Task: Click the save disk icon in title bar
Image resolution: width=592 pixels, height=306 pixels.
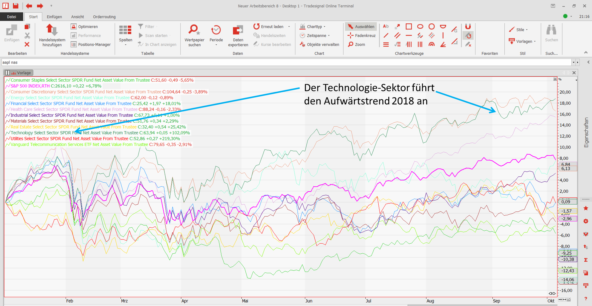Action: pos(16,6)
